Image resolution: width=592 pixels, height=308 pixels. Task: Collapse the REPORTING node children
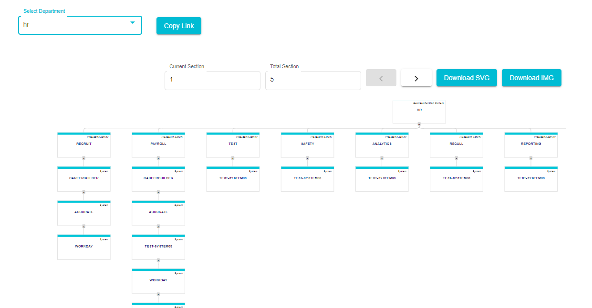click(531, 158)
